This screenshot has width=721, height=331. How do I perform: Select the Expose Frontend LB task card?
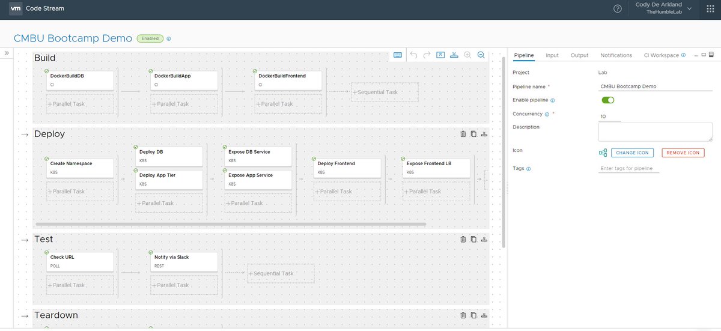(x=436, y=168)
